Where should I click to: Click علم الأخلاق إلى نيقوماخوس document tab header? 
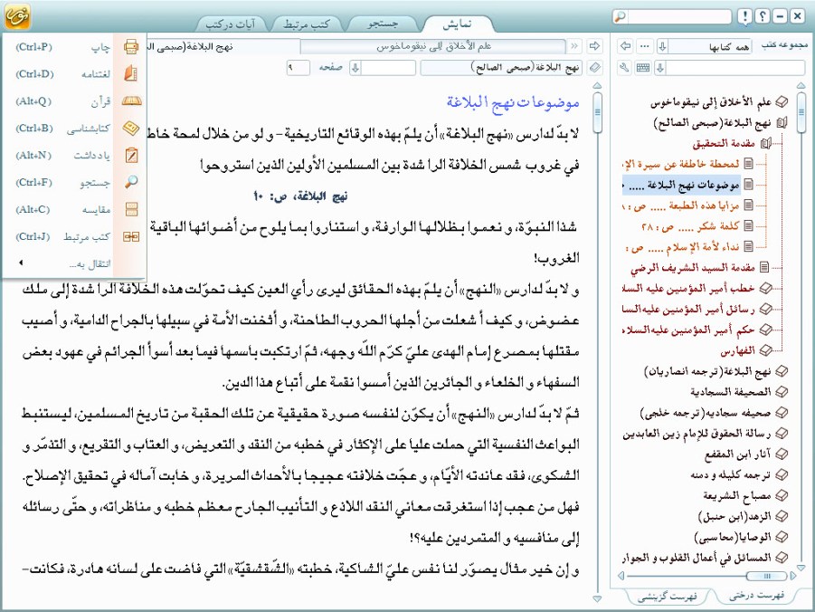click(x=433, y=46)
